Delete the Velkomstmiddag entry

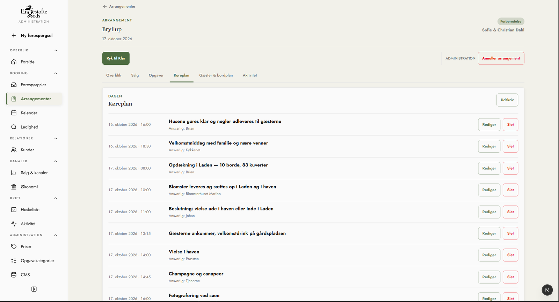click(x=510, y=146)
